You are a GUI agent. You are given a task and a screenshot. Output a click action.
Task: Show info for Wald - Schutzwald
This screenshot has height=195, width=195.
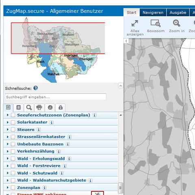62,173
